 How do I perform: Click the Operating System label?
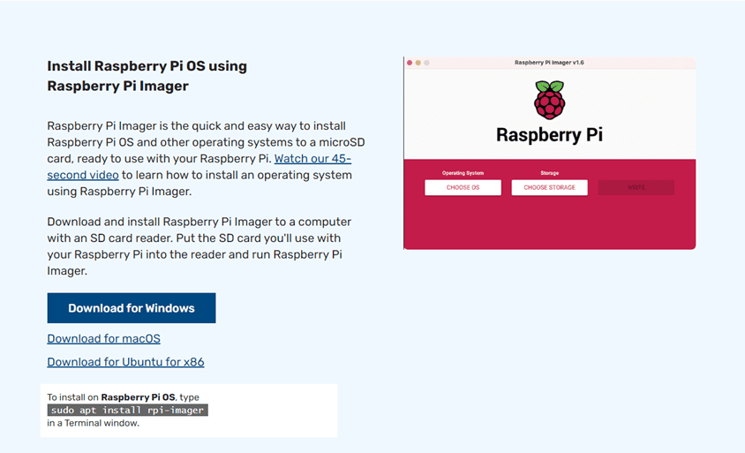[x=463, y=173]
